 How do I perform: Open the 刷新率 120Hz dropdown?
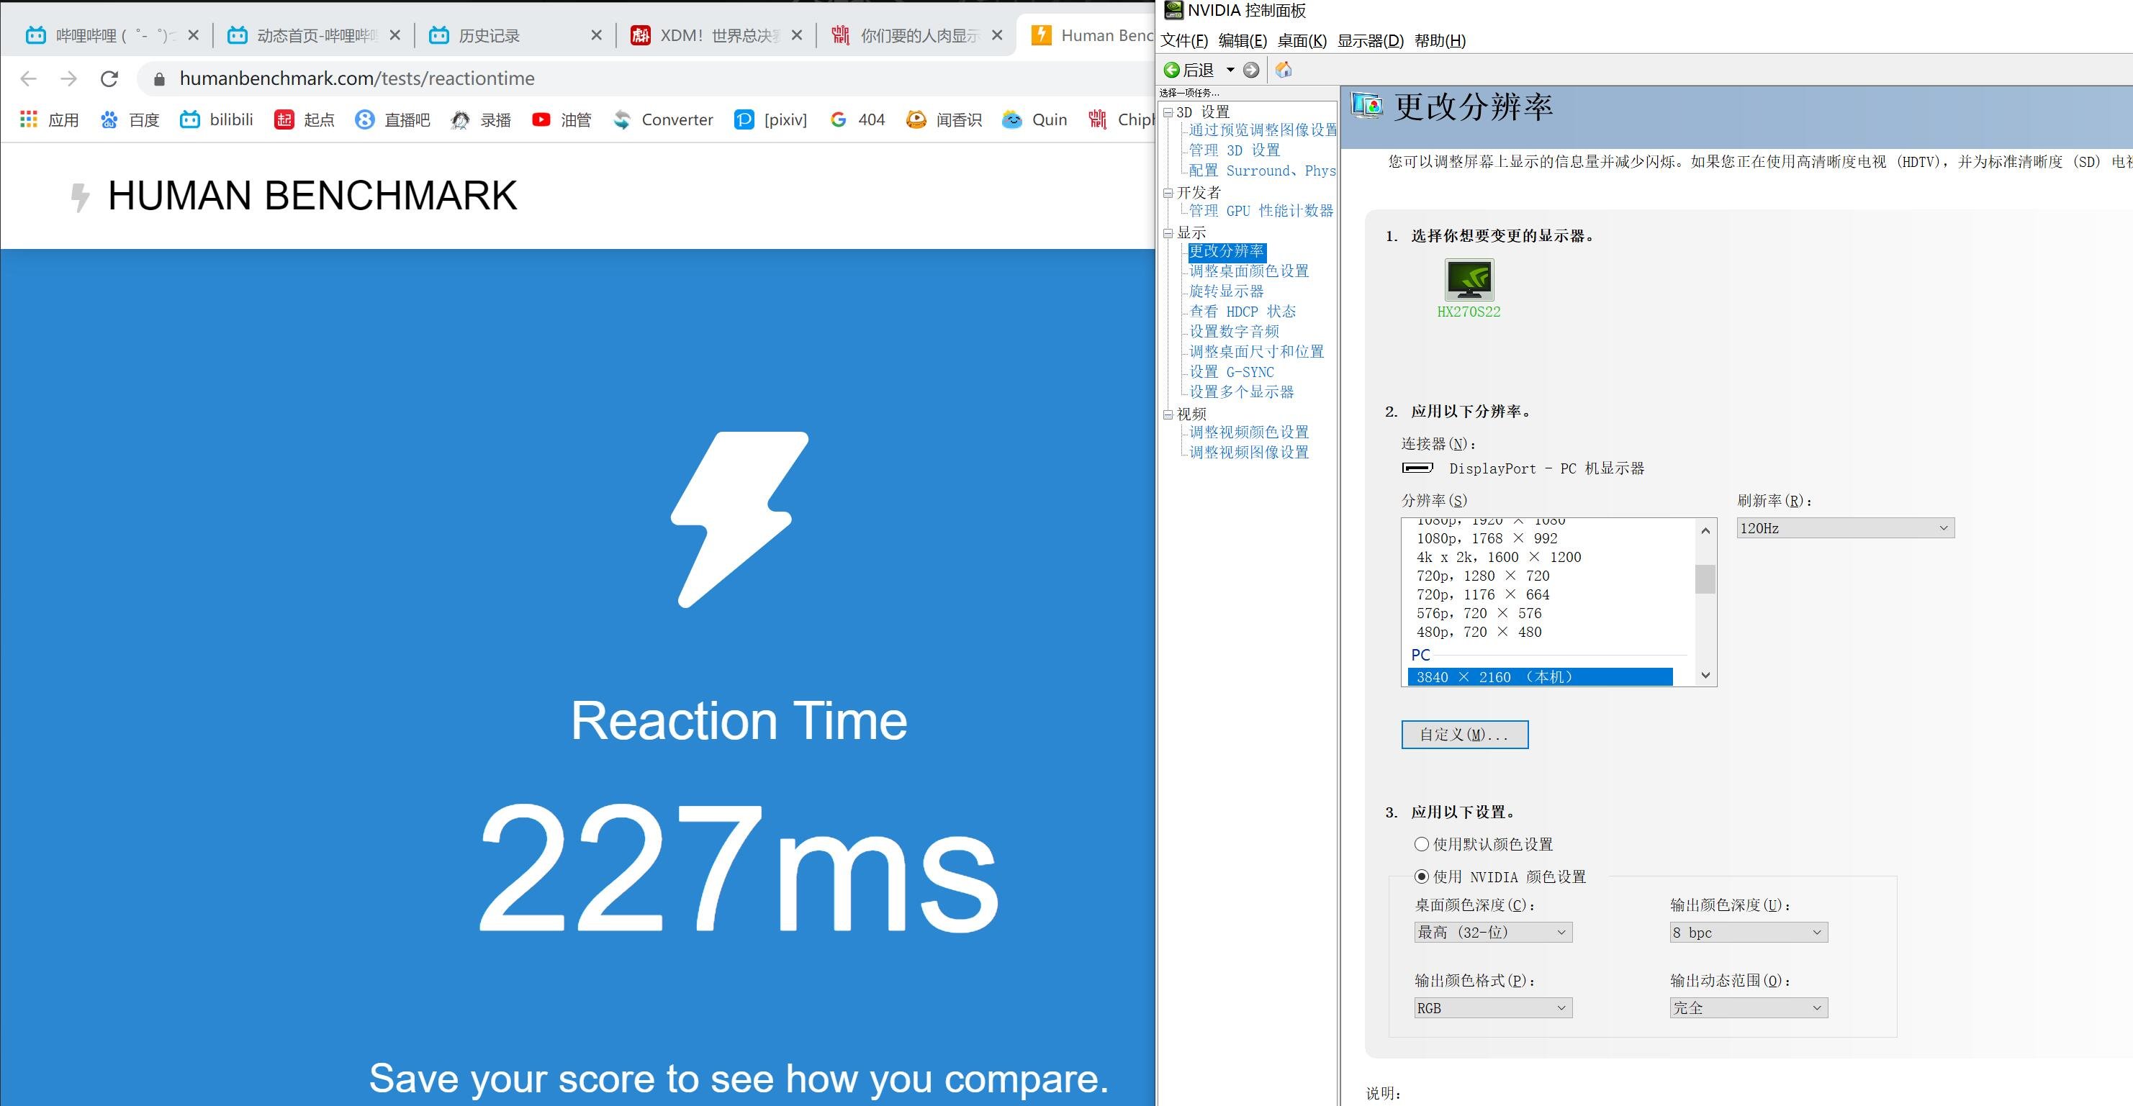click(x=1846, y=528)
